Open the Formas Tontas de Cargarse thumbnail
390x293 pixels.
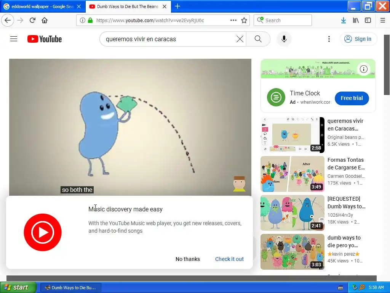click(292, 174)
